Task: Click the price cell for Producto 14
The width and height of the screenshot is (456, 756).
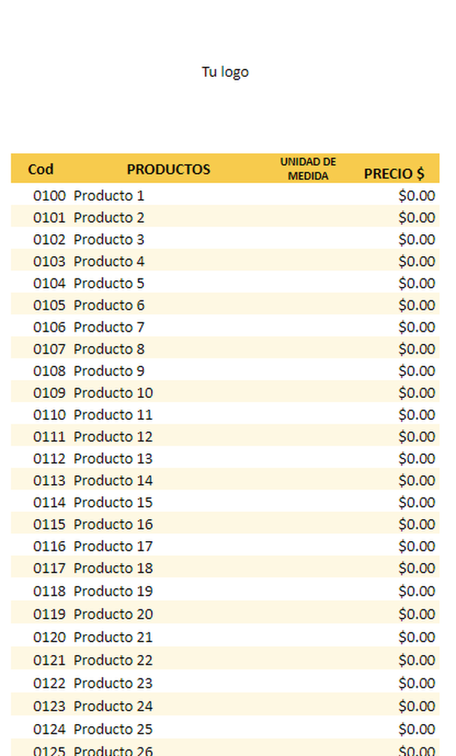Action: [x=416, y=481]
